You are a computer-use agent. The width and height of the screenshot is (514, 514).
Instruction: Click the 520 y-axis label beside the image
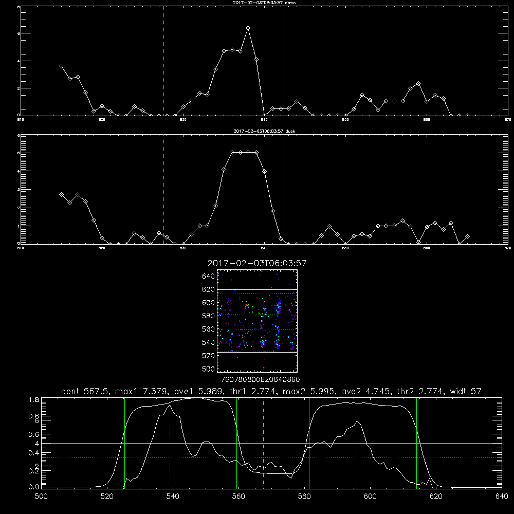(x=209, y=356)
